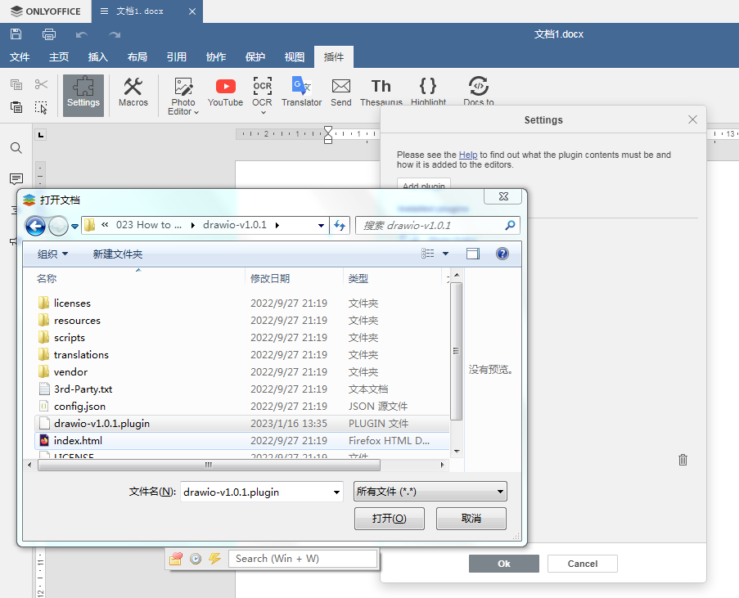Open the Comments panel in left sidebar
The image size is (739, 598).
[16, 179]
